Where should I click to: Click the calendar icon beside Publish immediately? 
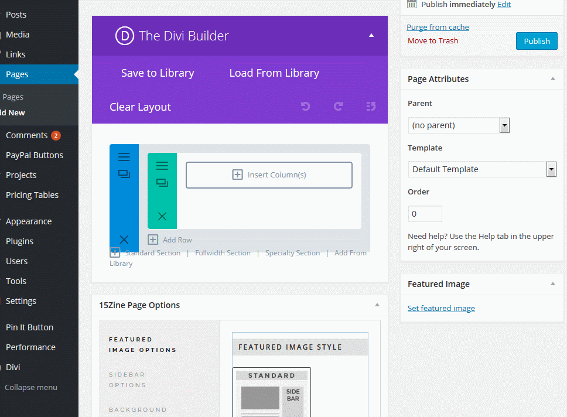412,4
